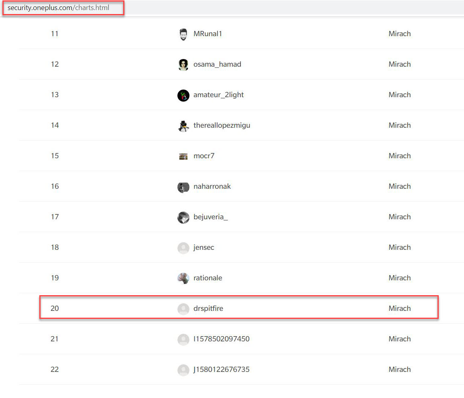464x398 pixels.
Task: Select username mocr7
Action: [204, 156]
